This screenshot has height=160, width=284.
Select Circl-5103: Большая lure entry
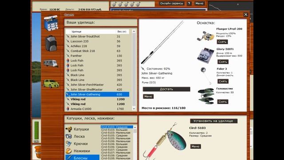(117, 130)
